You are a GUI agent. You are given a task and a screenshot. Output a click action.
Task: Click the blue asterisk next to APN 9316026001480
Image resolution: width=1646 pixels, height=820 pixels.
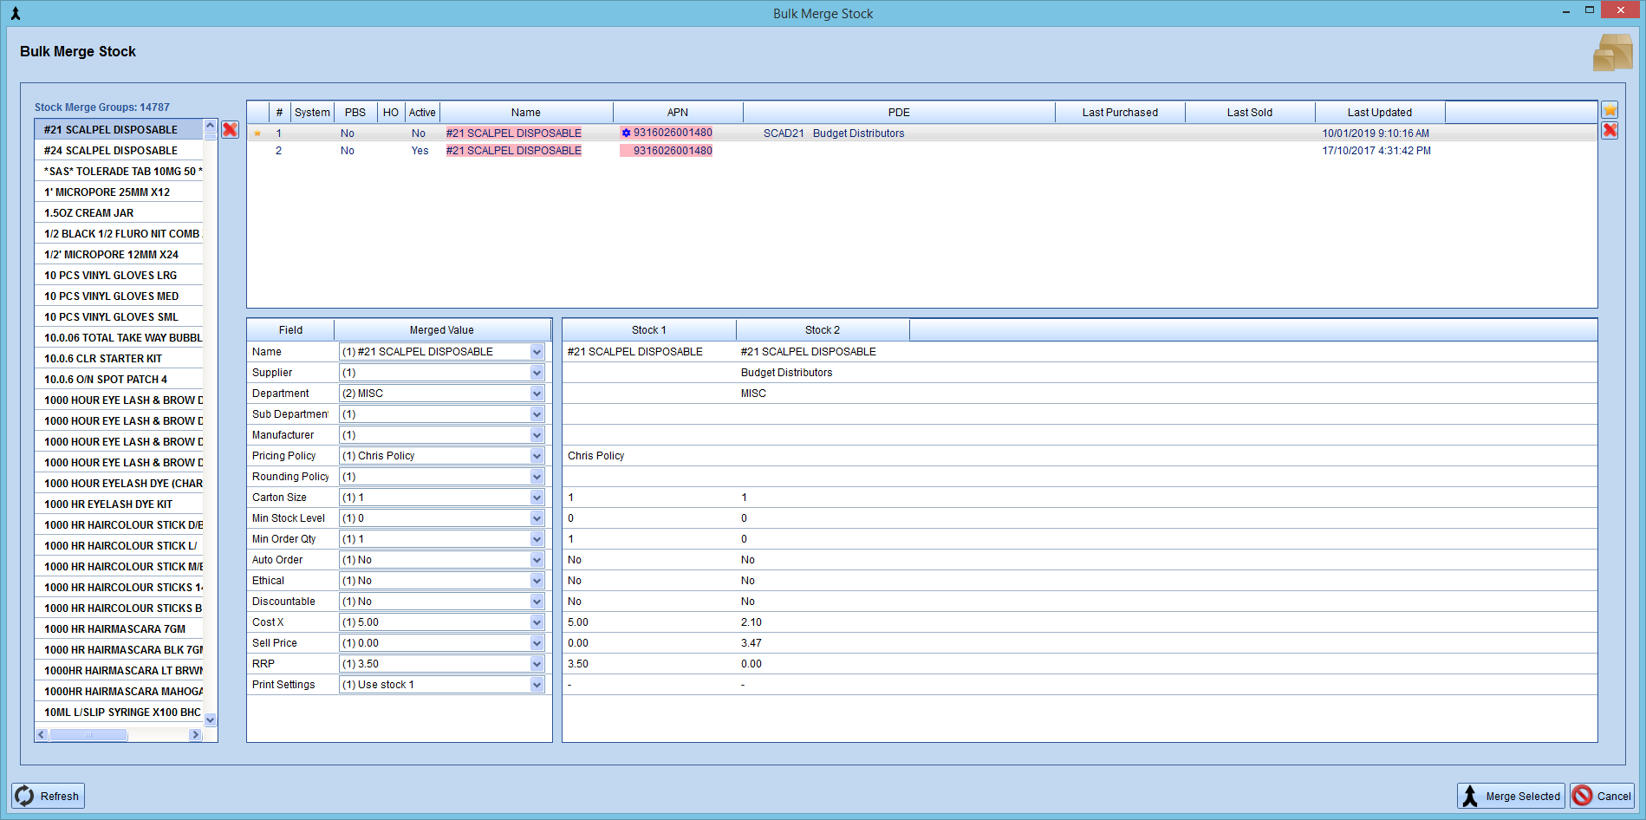[626, 133]
